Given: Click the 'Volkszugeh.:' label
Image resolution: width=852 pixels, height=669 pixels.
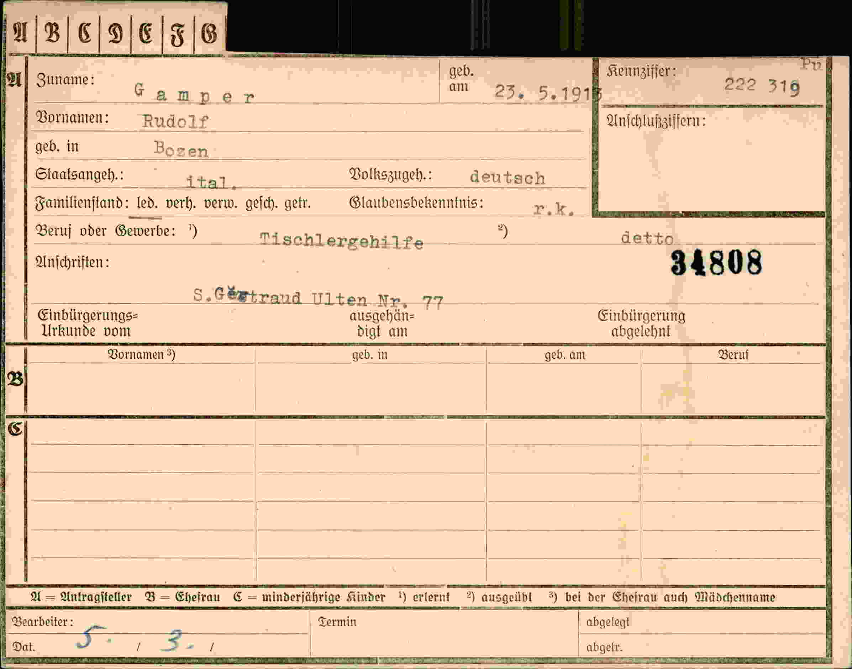Looking at the screenshot, I should (390, 175).
